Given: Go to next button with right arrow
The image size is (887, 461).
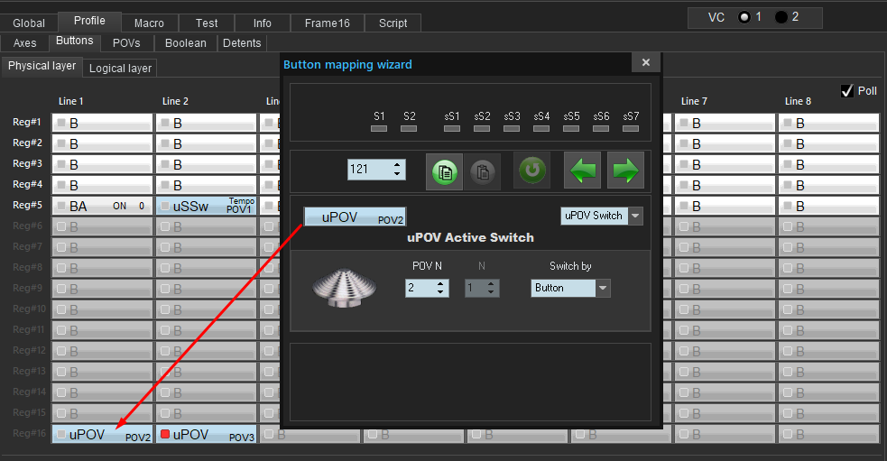Looking at the screenshot, I should pos(625,170).
